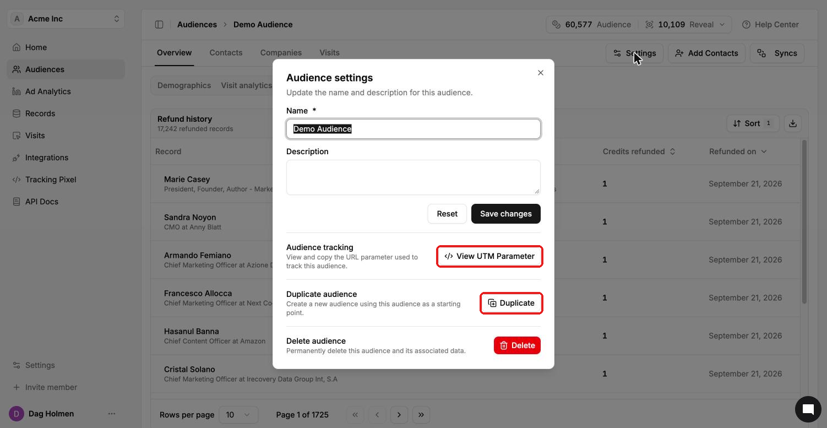This screenshot has width=827, height=428.
Task: Open Syncs button
Action: [x=777, y=53]
